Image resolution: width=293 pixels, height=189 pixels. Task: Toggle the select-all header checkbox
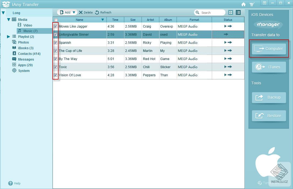(x=56, y=20)
